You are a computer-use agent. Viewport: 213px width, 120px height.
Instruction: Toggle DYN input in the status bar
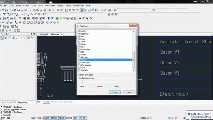[x=76, y=118]
